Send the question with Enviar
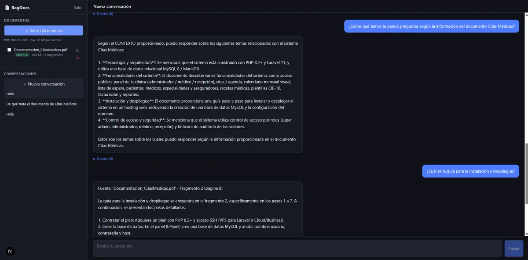The width and height of the screenshot is (528, 260). click(x=514, y=249)
